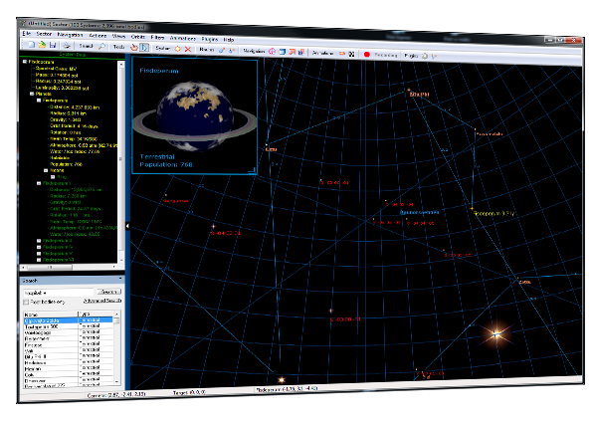Click the Search button in Search panel
The image size is (593, 423).
108,292
